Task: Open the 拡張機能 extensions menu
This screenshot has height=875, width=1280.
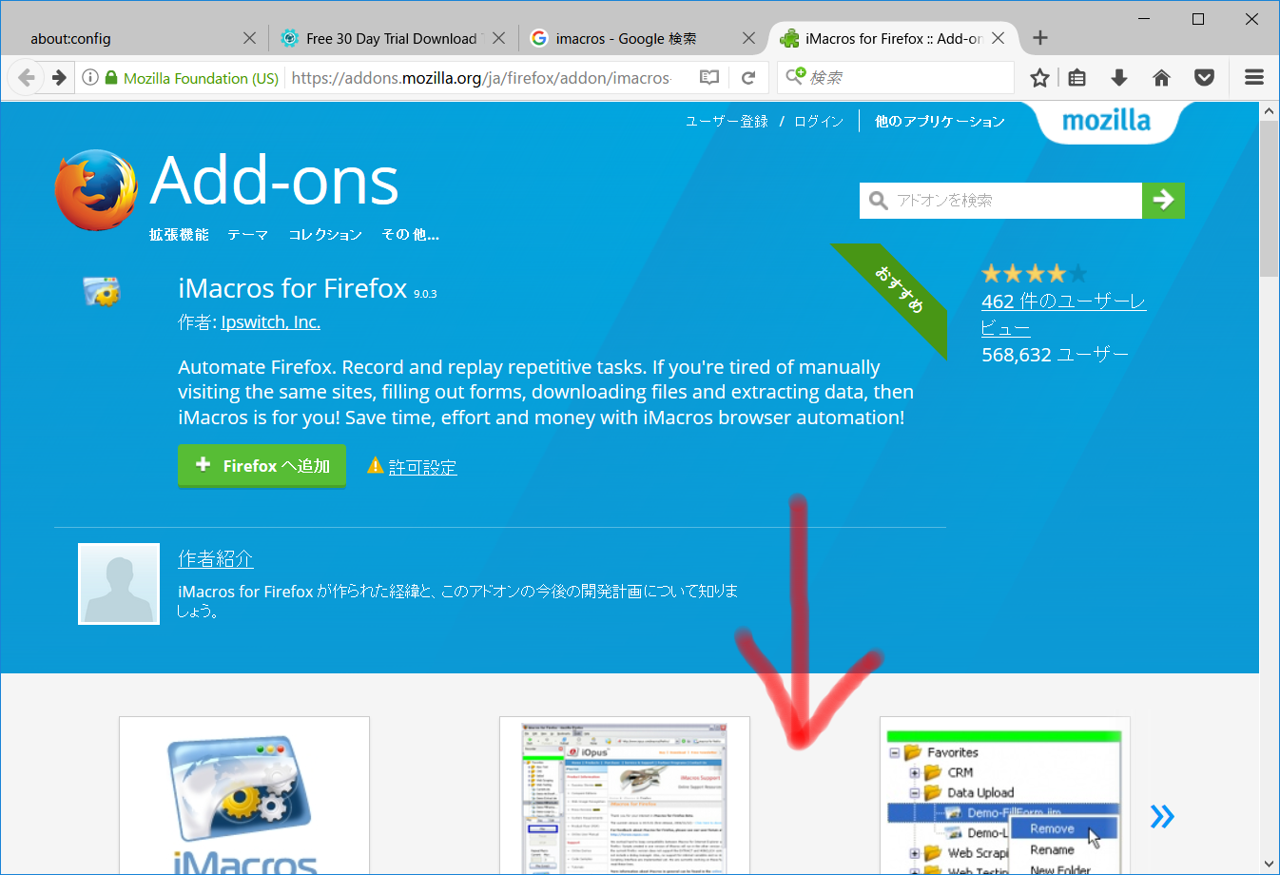Action: point(179,235)
